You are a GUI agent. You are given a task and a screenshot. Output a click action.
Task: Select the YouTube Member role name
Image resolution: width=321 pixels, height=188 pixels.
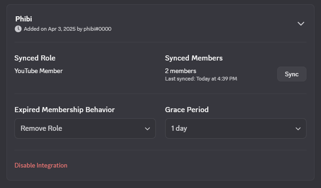[x=38, y=71]
